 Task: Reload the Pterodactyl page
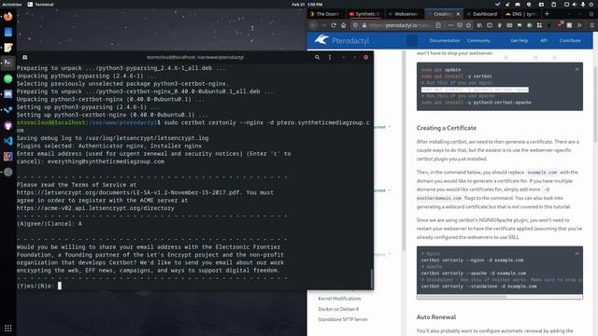coord(334,25)
